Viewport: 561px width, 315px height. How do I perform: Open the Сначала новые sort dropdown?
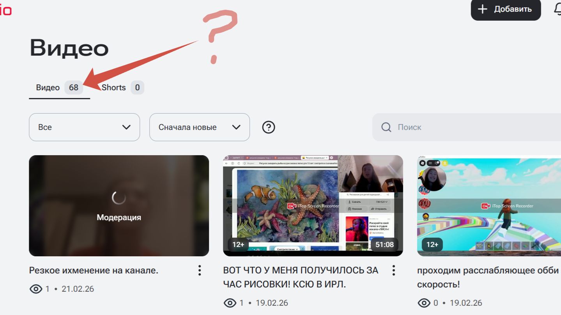[x=200, y=127]
